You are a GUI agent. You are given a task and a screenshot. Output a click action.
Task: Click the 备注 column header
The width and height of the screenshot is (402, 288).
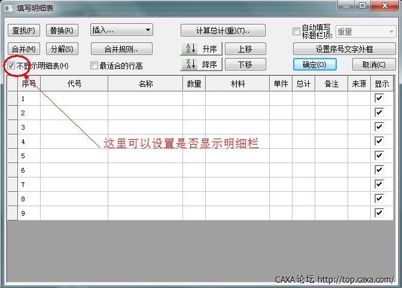[x=331, y=84]
